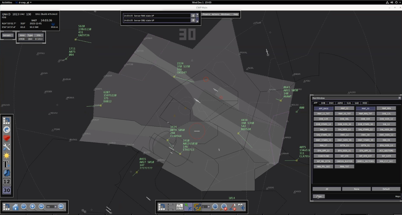
Task: Click the Close button in Maps window
Action: [x=319, y=196]
